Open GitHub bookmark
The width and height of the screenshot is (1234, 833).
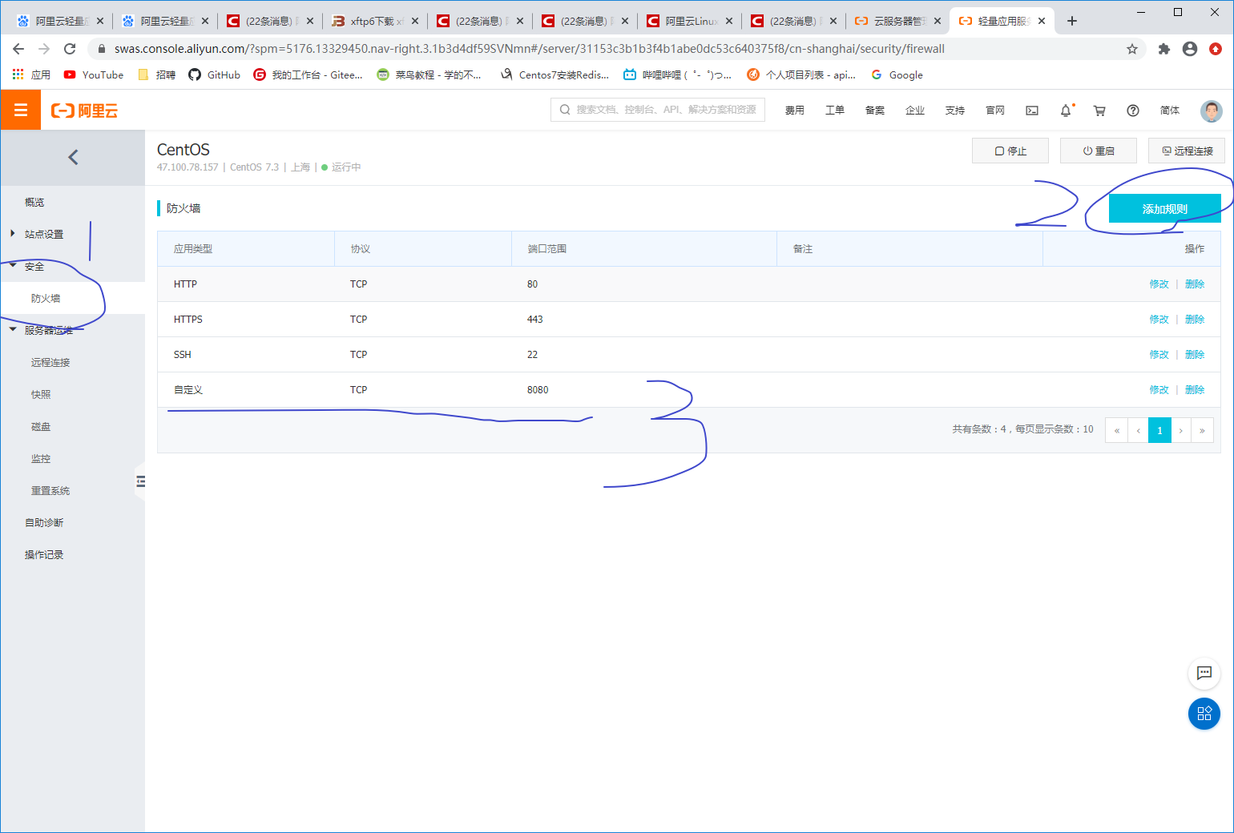click(214, 74)
